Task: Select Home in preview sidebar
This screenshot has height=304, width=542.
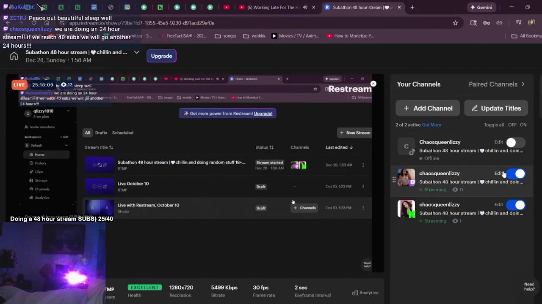Action: click(46, 155)
